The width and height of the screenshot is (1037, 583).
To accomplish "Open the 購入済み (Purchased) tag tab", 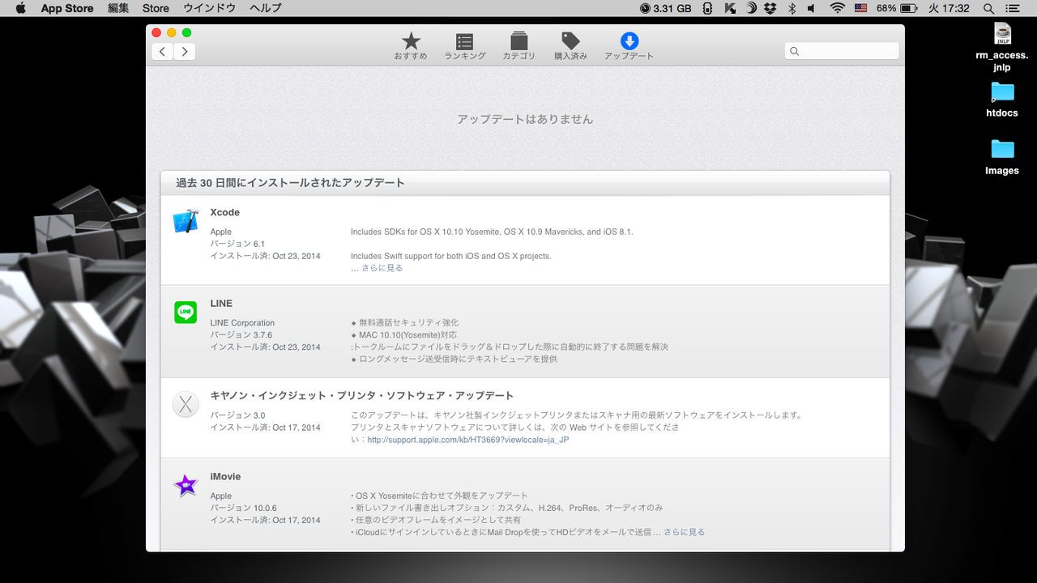I will (571, 46).
